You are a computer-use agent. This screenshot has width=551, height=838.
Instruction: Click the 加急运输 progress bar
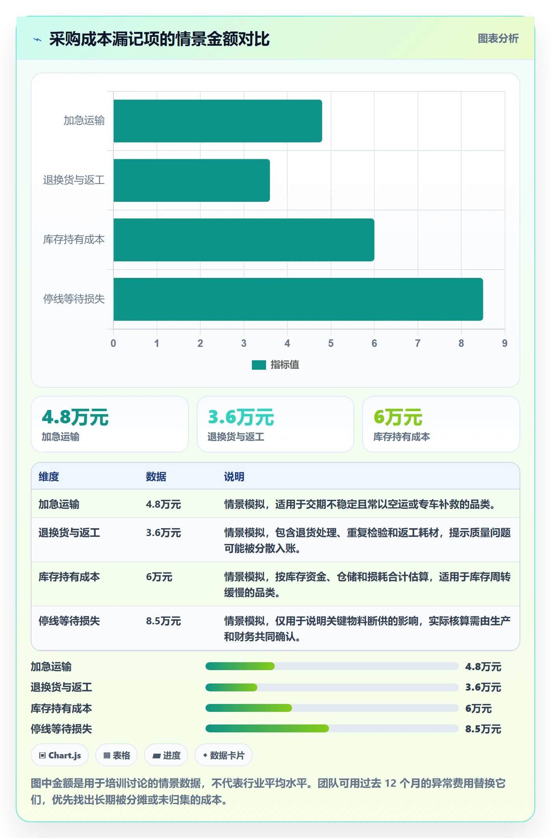[332, 666]
